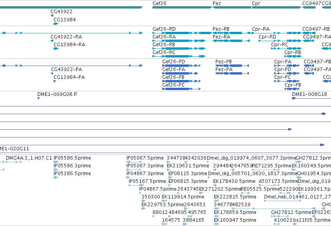Select transcript Cpr-RD
This screenshot has width=331, height=226.
point(267,37)
